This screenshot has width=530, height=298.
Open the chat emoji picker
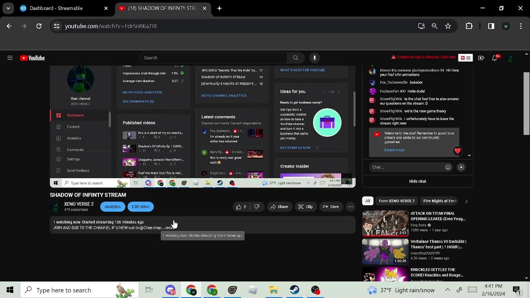pyautogui.click(x=448, y=167)
